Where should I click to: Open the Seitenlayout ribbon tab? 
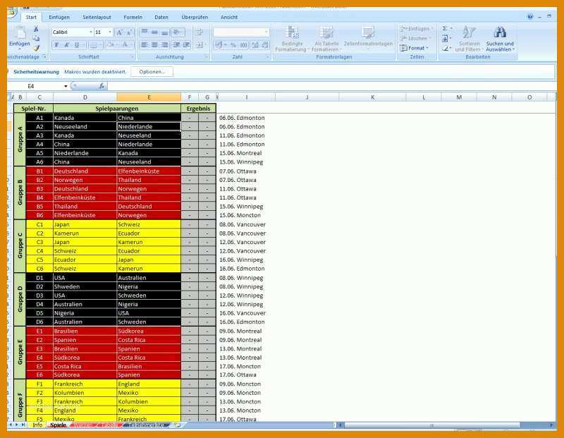pos(97,17)
